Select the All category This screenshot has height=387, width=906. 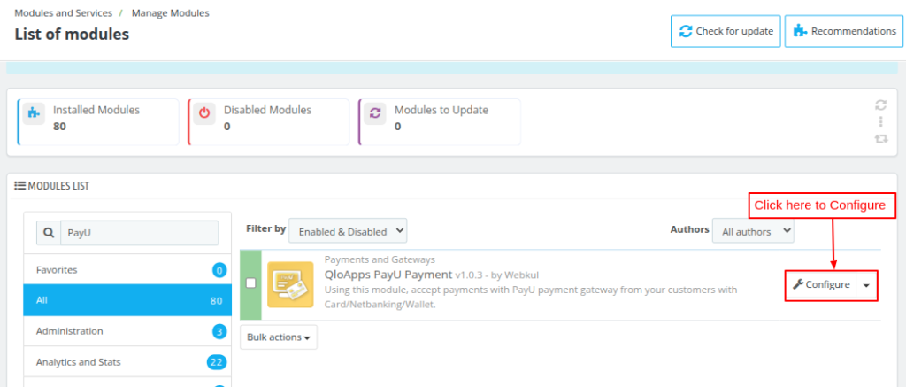tap(127, 300)
